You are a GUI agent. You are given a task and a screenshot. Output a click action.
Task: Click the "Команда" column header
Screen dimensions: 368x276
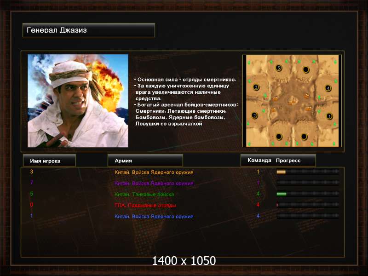[x=259, y=160]
